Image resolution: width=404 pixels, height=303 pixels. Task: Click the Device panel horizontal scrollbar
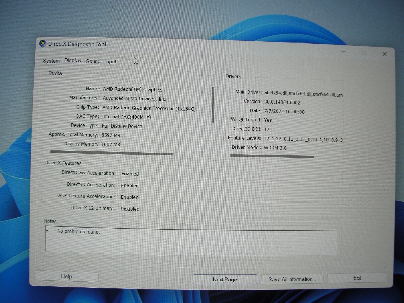(111, 153)
